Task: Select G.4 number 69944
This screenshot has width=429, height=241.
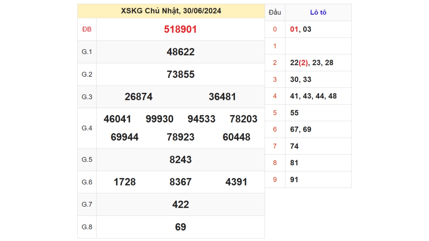Action: click(x=124, y=137)
